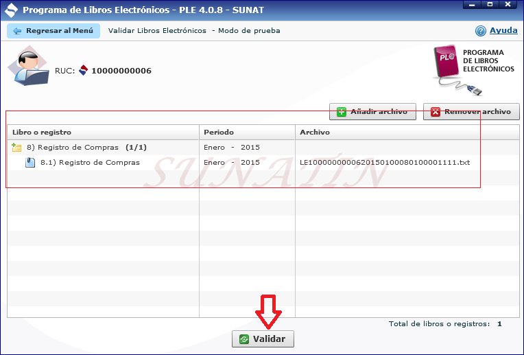Screen dimensions: 524x355
Task: Close the PLE window
Action: coord(508,5)
